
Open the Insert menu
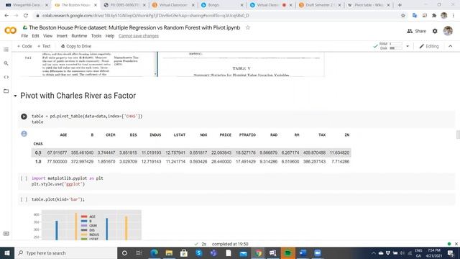point(62,36)
